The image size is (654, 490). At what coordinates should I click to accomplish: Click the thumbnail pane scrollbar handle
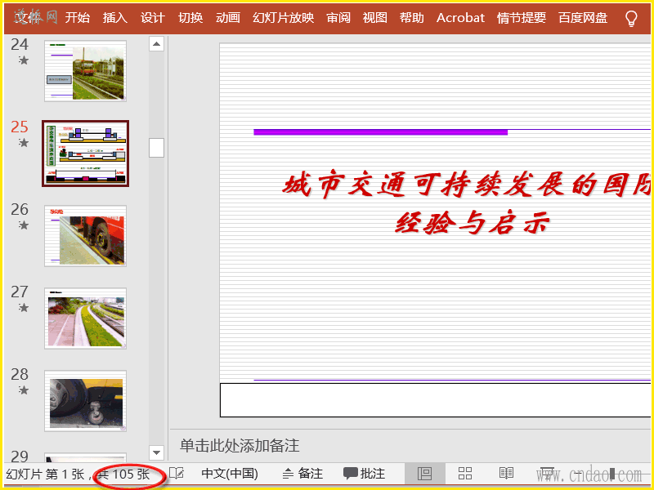coord(156,148)
